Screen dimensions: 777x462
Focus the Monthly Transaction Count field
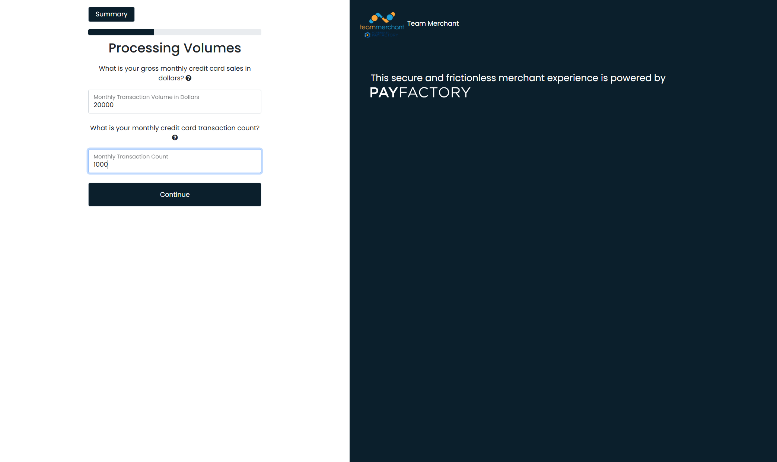tap(175, 161)
